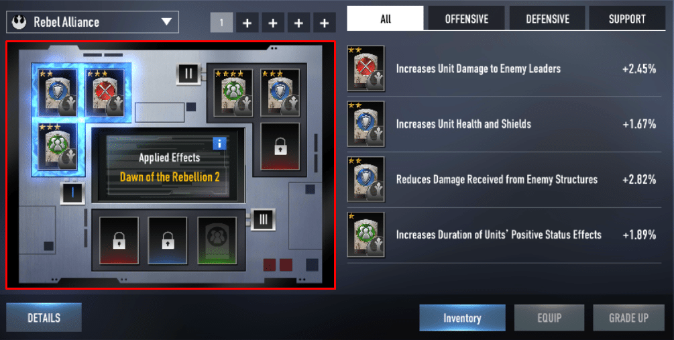674x340 pixels.
Task: Select the four-star green support card
Action: click(233, 93)
